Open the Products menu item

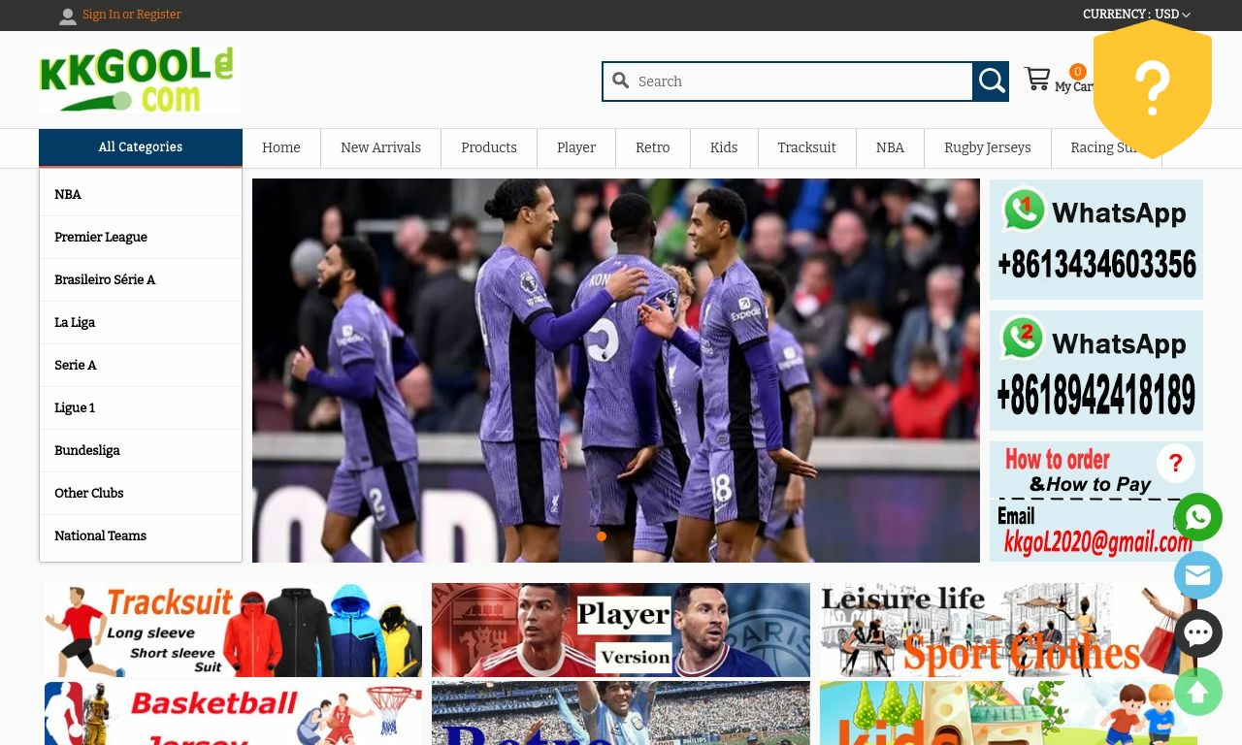click(489, 148)
